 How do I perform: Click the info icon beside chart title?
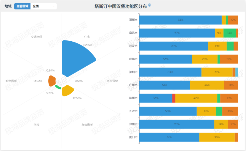tap(149, 5)
